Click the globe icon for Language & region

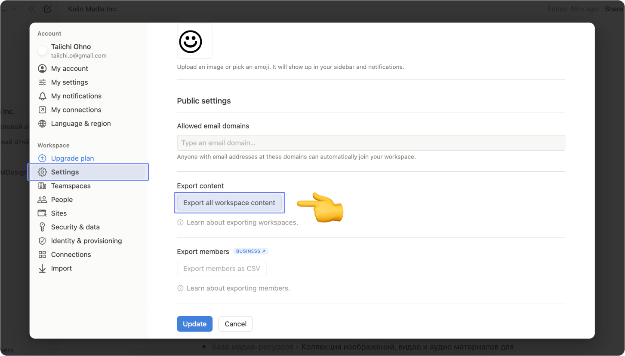(x=42, y=124)
